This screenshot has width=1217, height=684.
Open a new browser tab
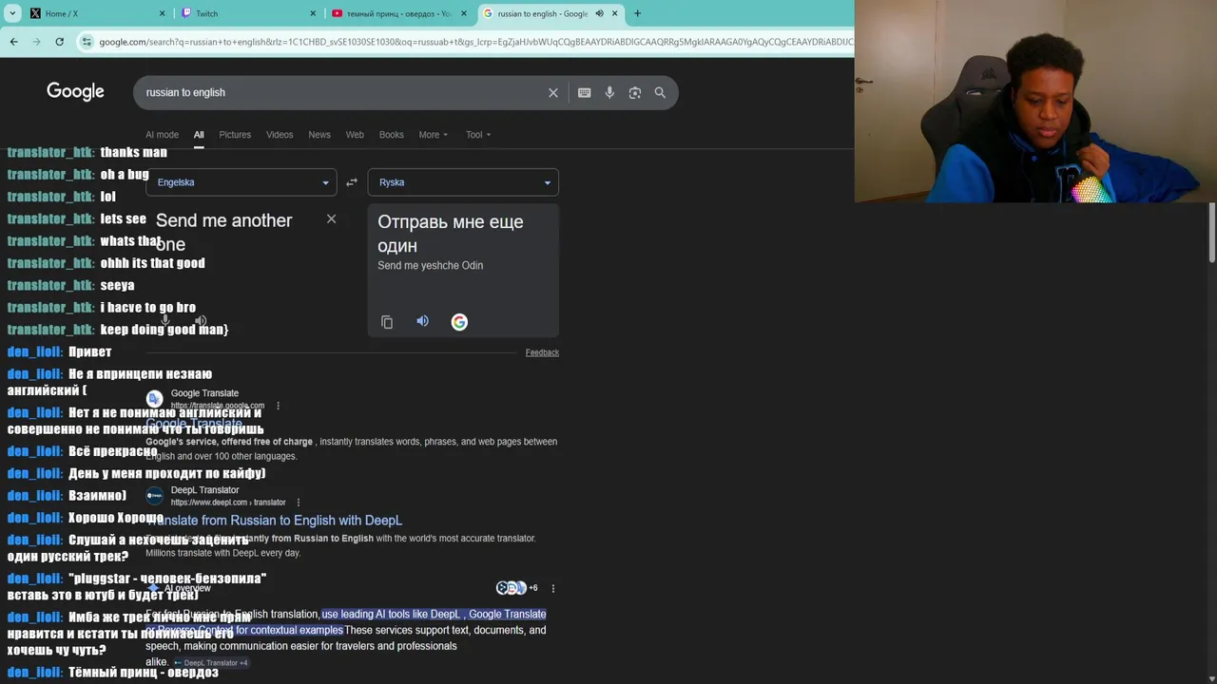[637, 13]
